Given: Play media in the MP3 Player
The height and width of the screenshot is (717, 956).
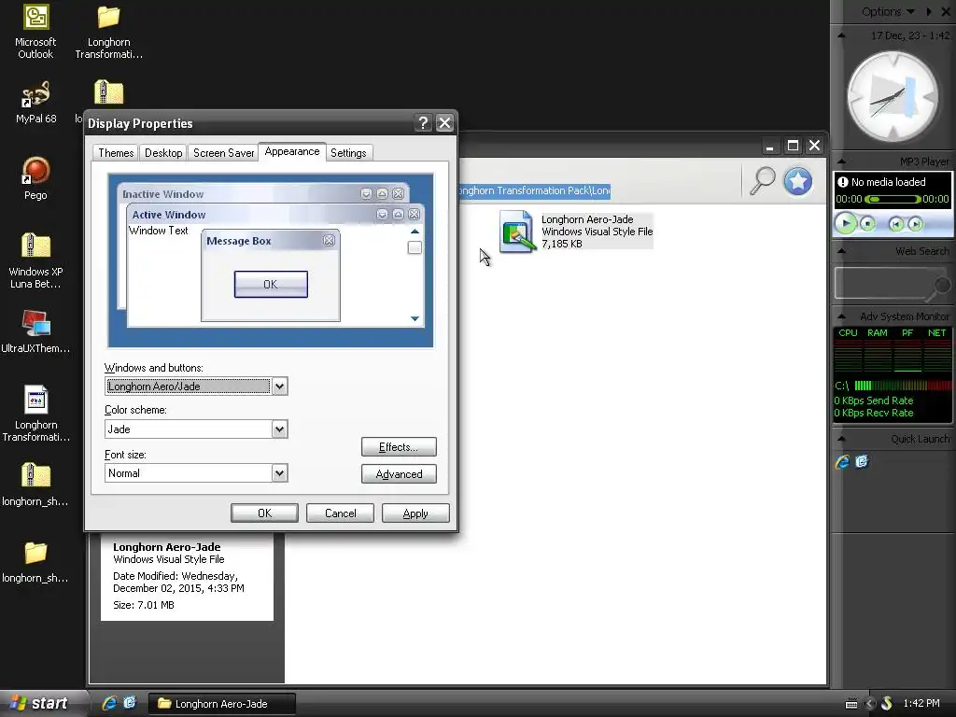Looking at the screenshot, I should pos(845,224).
